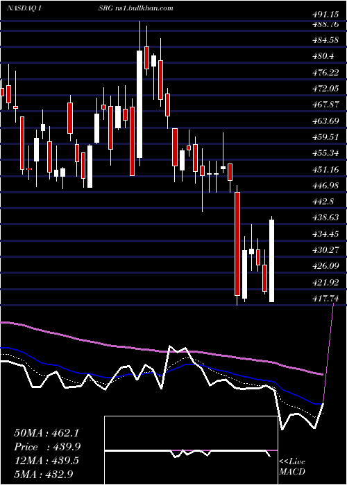Click the Live MACD label
The width and height of the screenshot is (347, 485).
[292, 466]
